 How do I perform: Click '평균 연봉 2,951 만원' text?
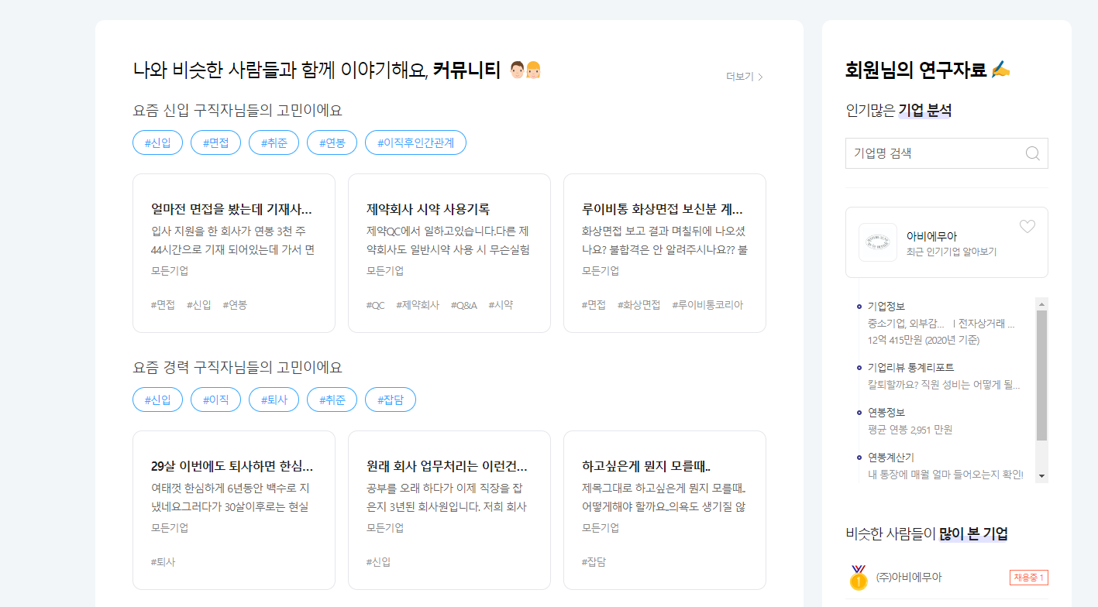point(910,430)
